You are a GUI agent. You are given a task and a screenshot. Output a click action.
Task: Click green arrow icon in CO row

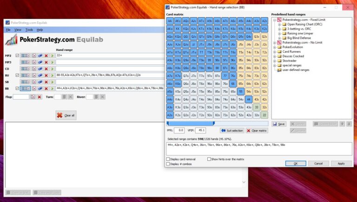52,69
